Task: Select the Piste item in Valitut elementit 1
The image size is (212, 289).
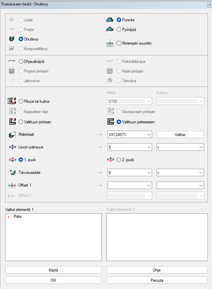Action: [x=17, y=217]
